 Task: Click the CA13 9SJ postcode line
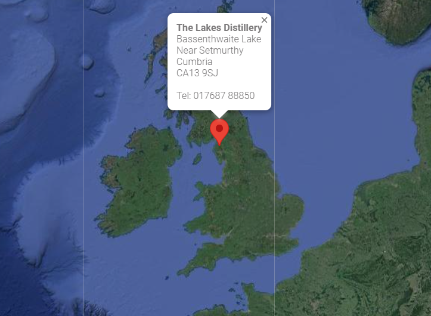click(x=197, y=73)
